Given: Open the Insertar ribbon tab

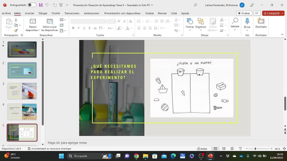Looking at the screenshot, I should point(29,13).
